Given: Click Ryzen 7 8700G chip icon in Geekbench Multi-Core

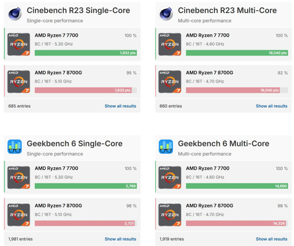Looking at the screenshot, I should point(170,215).
